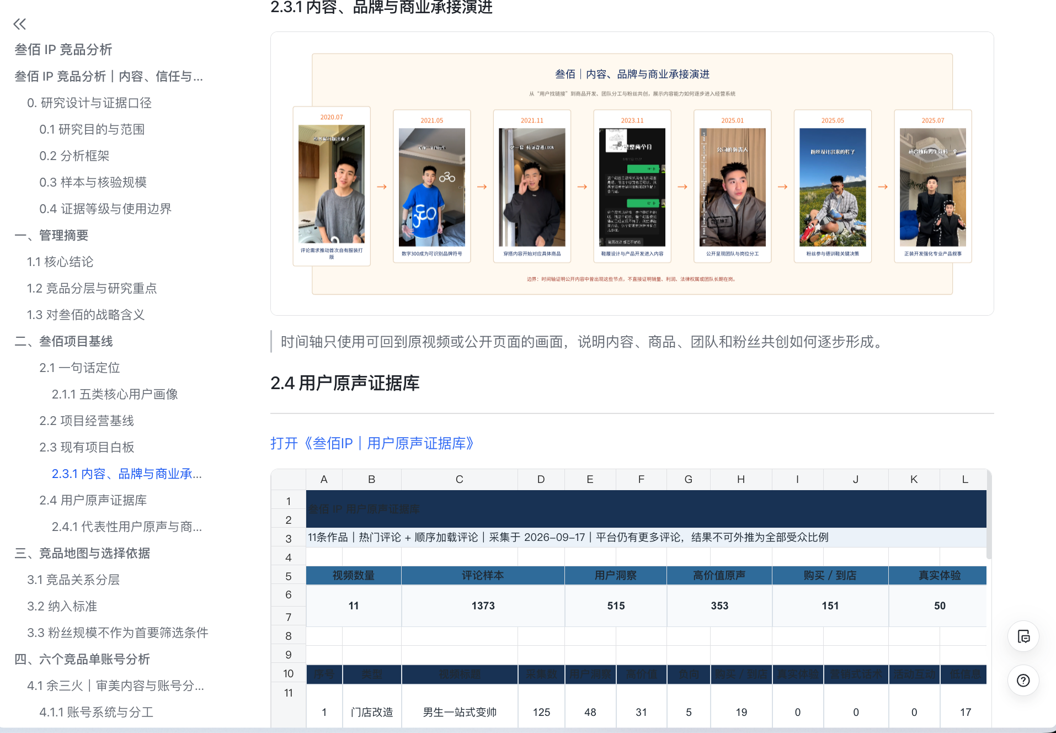Screen dimensions: 1056x733
Task: Open outline item 2.4 用户原声证据库
Action: (x=93, y=500)
